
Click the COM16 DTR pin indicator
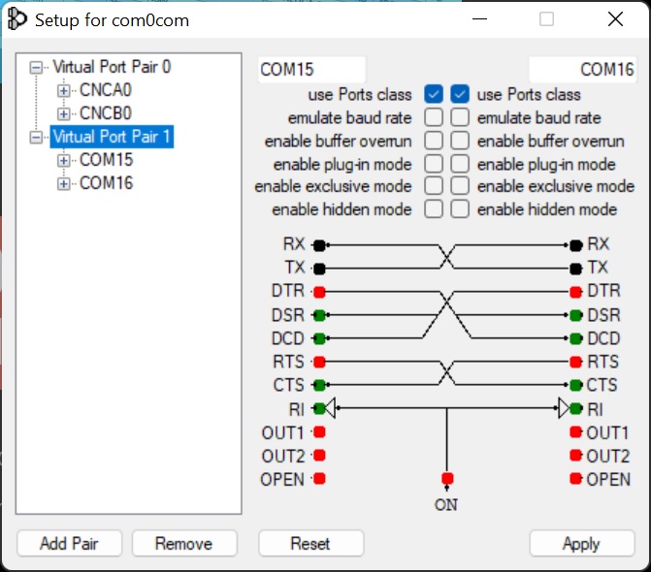576,292
